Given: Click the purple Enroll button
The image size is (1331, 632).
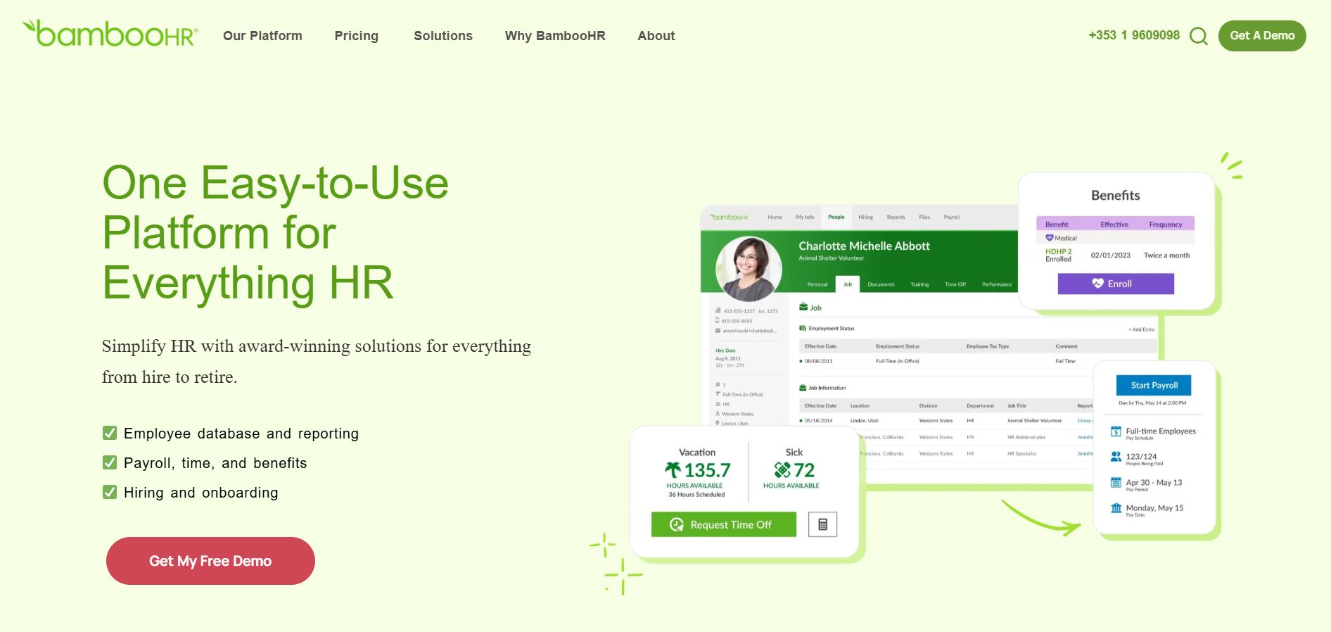Looking at the screenshot, I should [1115, 284].
